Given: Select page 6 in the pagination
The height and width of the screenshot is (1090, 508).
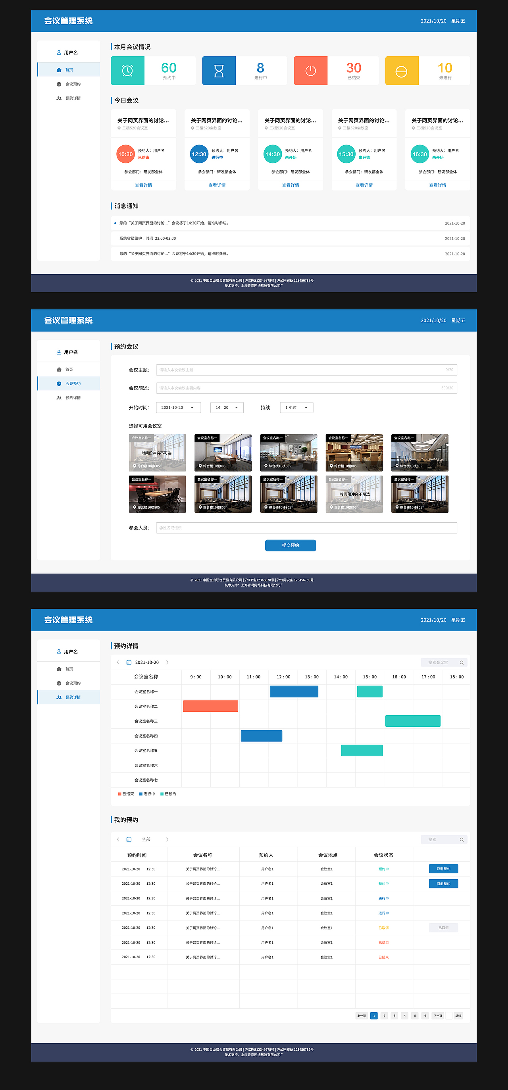Looking at the screenshot, I should click(425, 1015).
